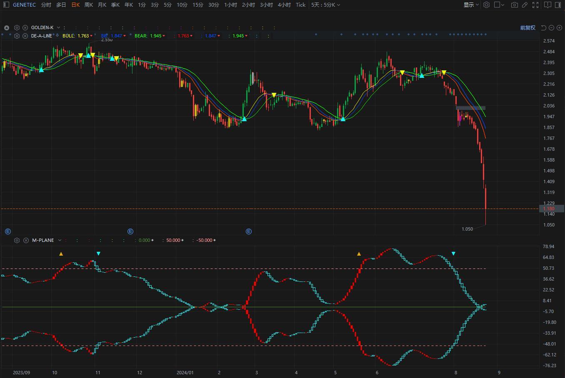565x378 pixels.
Task: Zoom out chart with minus icon
Action: click(x=551, y=27)
